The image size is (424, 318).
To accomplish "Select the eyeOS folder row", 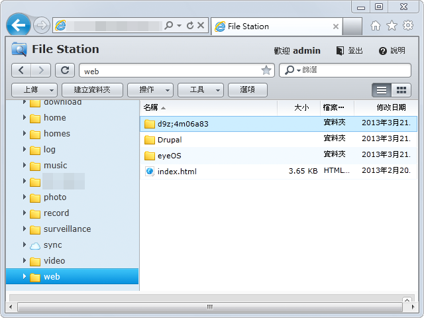I will click(x=278, y=156).
